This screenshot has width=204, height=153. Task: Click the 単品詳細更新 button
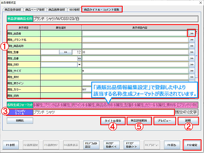[139, 121]
